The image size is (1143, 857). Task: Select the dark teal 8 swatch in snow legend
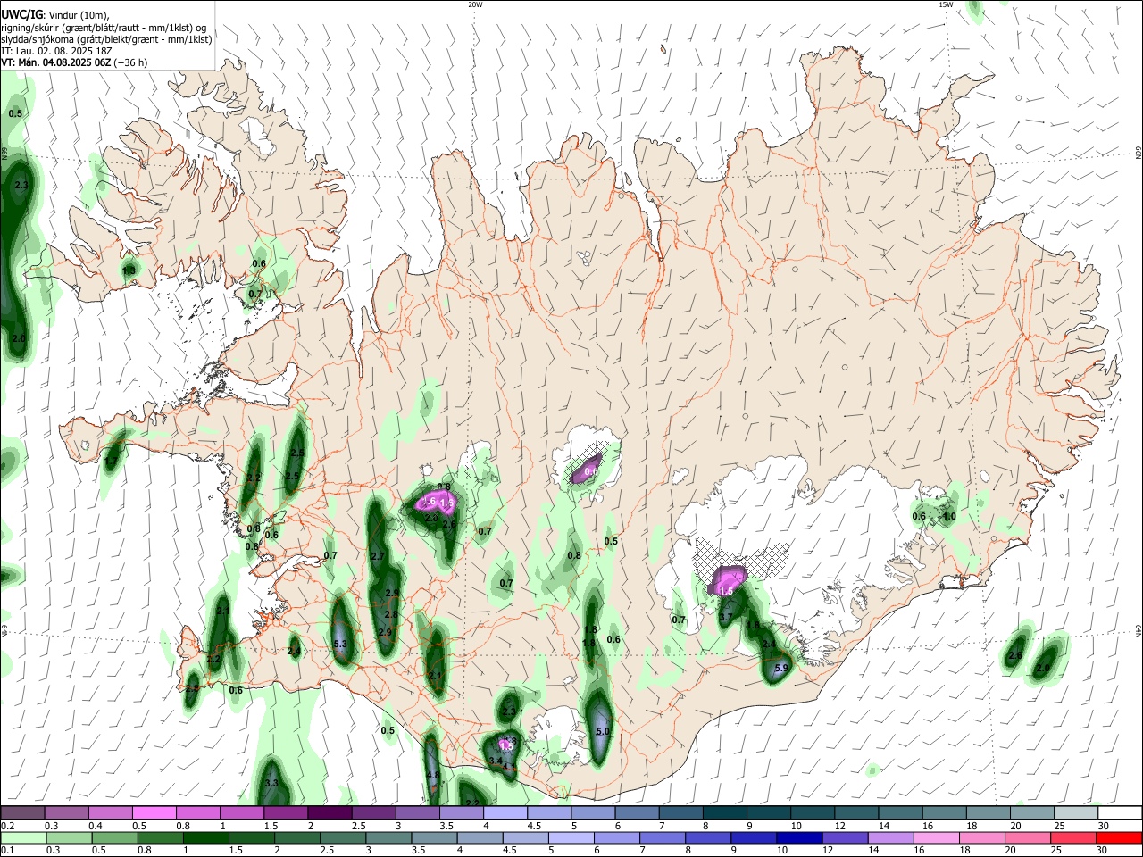[x=723, y=813]
